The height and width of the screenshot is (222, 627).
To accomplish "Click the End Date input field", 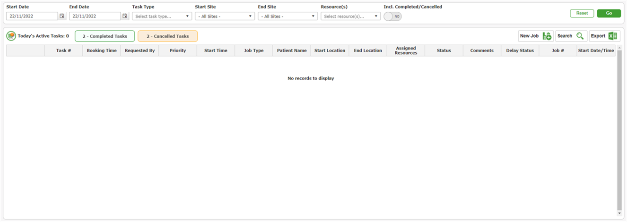I will coord(95,16).
